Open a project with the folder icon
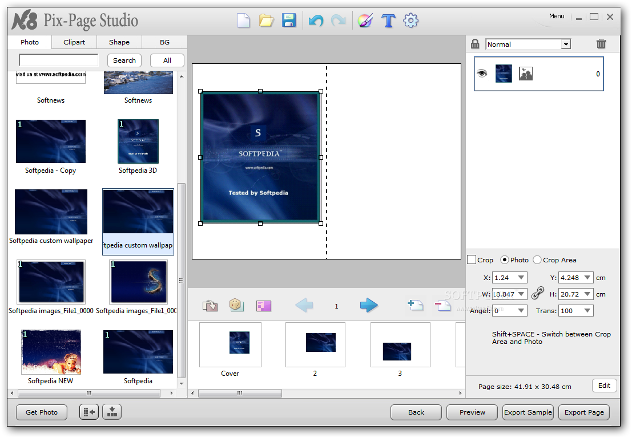This screenshot has width=632, height=438. 266,20
